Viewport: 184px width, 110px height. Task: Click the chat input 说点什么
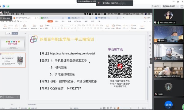[10, 97]
